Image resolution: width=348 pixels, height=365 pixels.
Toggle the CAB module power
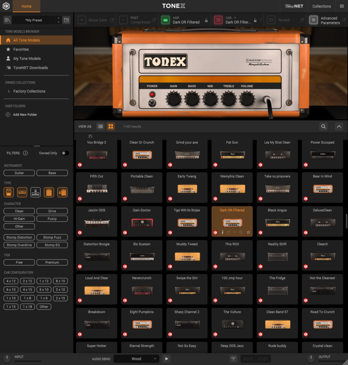(218, 20)
